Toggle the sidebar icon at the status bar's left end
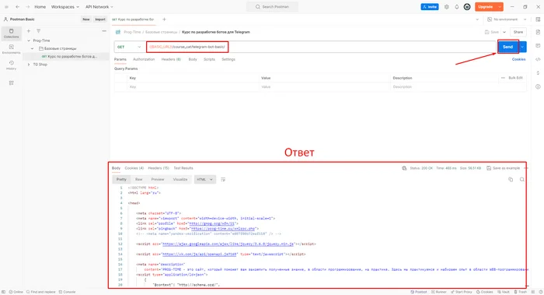This screenshot has height=295, width=544. tap(3, 292)
